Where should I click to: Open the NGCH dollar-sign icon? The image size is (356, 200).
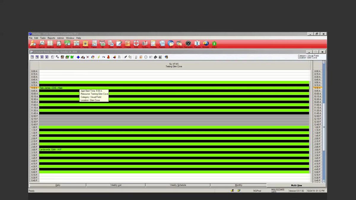click(x=214, y=43)
